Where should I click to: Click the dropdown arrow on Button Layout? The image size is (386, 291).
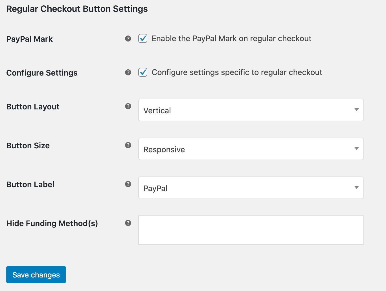coord(356,110)
